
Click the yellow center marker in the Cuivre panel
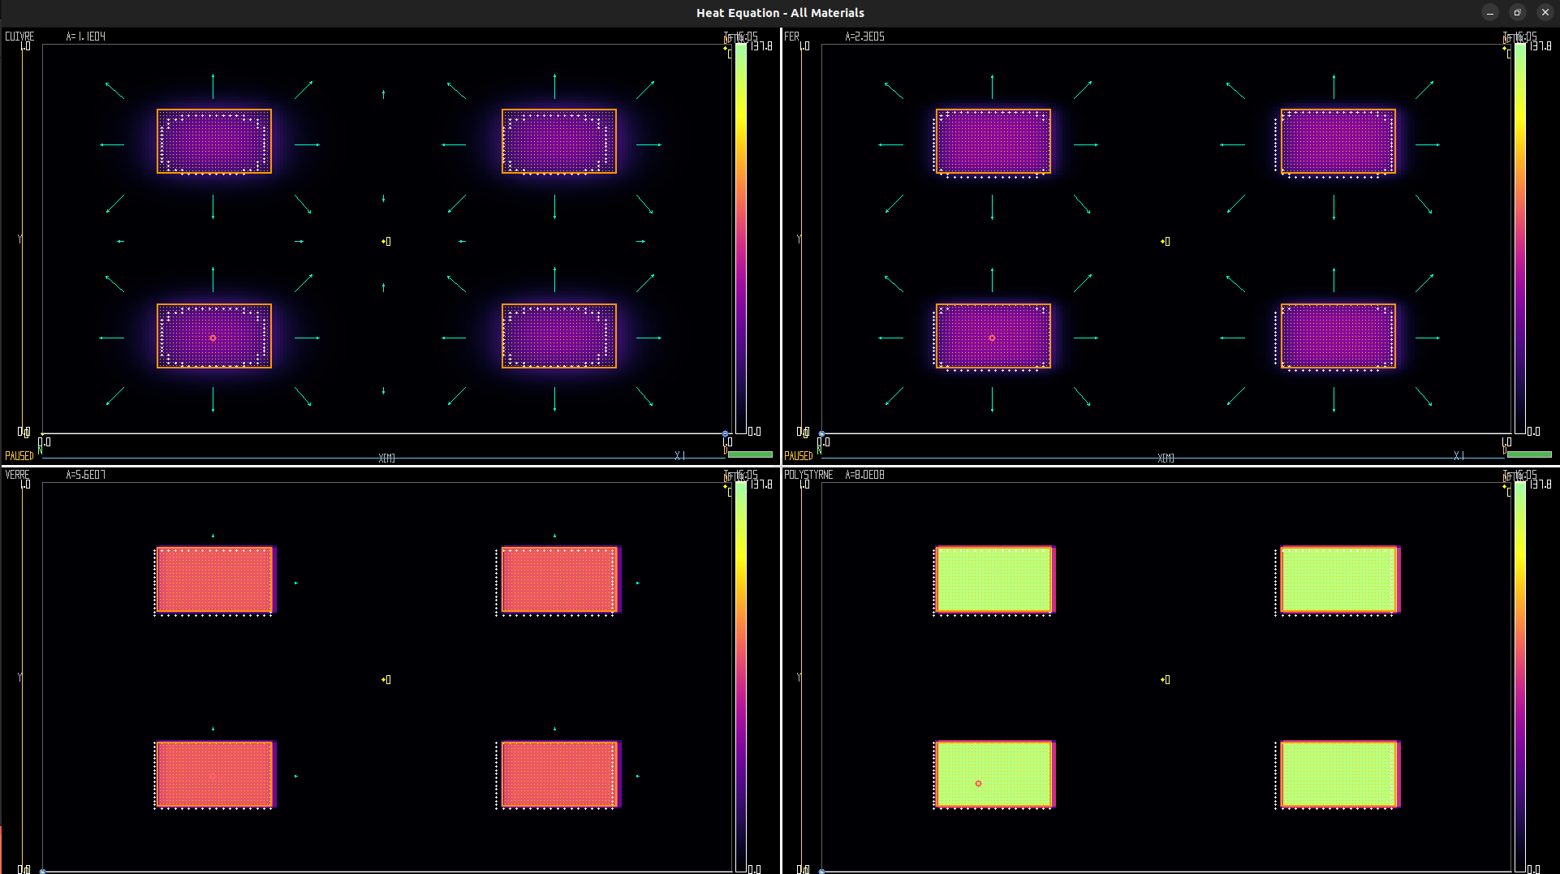tap(386, 241)
